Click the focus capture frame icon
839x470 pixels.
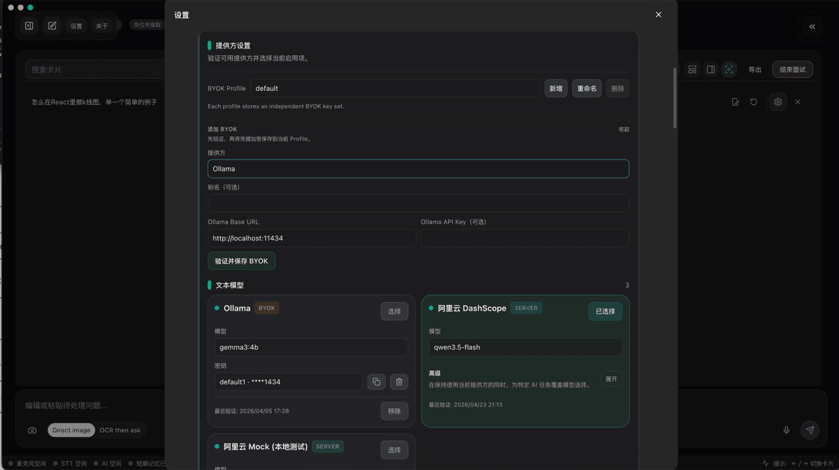(729, 70)
